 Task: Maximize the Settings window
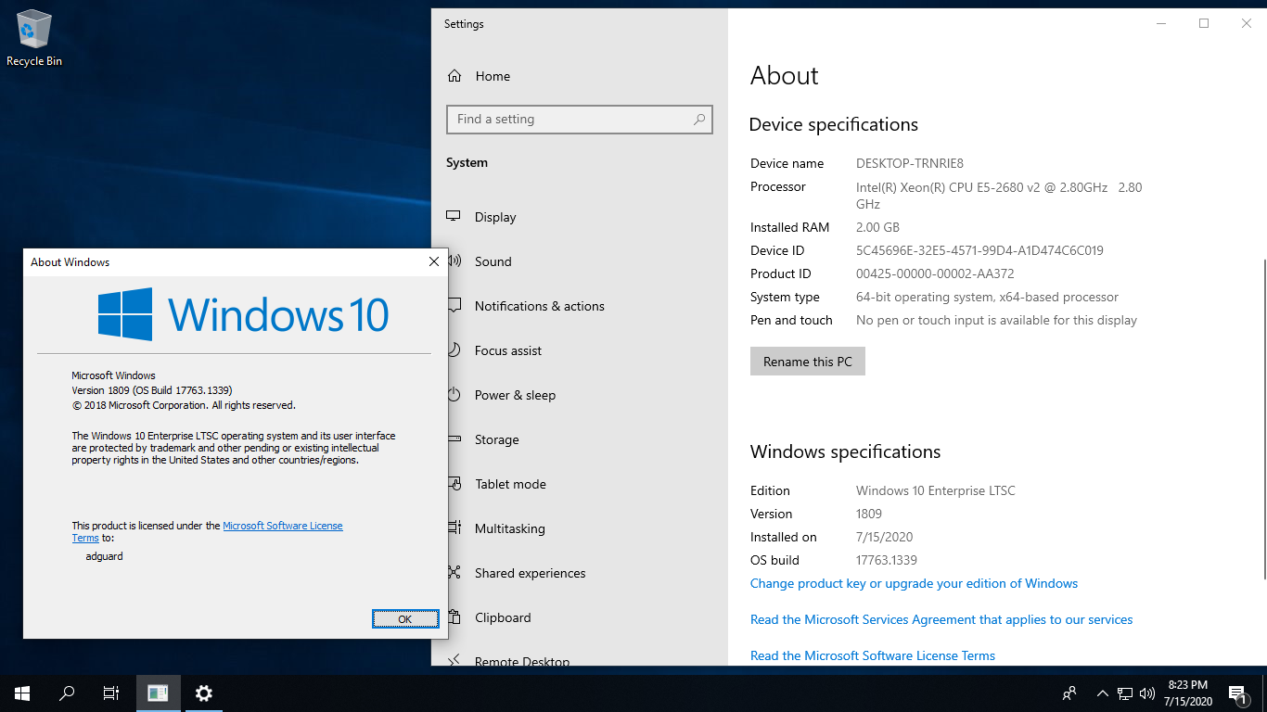point(1204,24)
